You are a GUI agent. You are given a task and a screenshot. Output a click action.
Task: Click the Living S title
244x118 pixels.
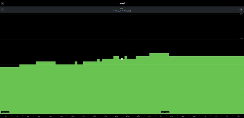(x=122, y=3)
